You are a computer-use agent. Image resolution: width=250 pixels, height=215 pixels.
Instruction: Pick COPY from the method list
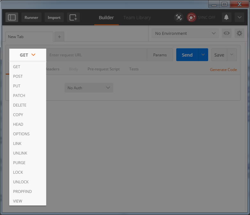(28, 115)
